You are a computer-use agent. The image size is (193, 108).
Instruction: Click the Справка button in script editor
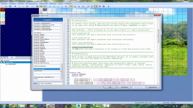click(153, 87)
